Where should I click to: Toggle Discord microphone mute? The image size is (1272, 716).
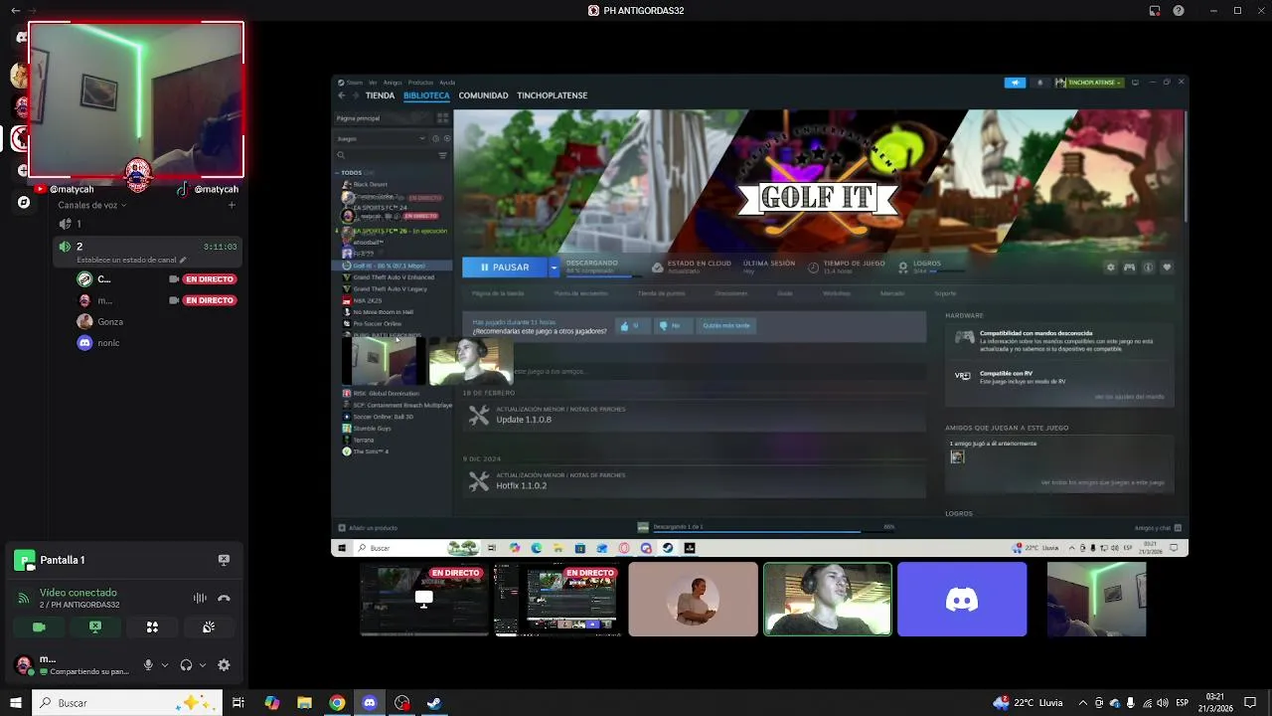click(x=148, y=664)
